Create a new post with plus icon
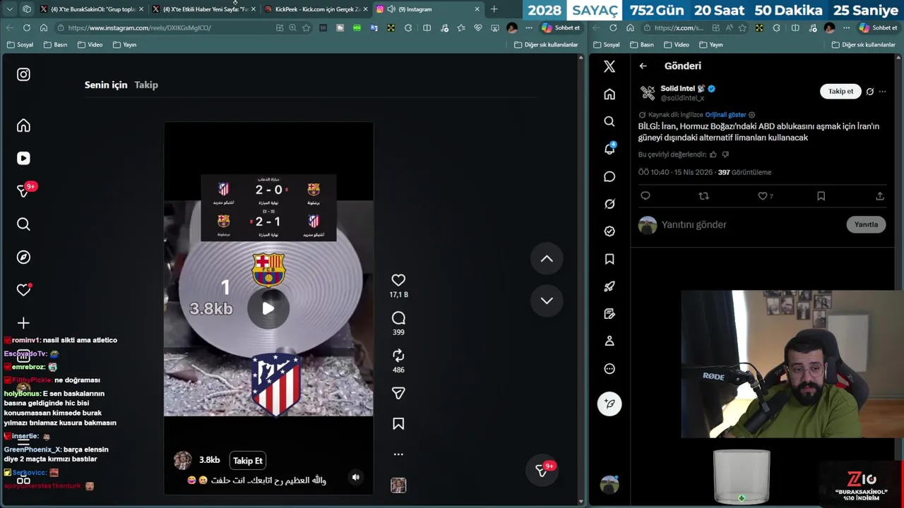The width and height of the screenshot is (904, 508). [x=23, y=323]
